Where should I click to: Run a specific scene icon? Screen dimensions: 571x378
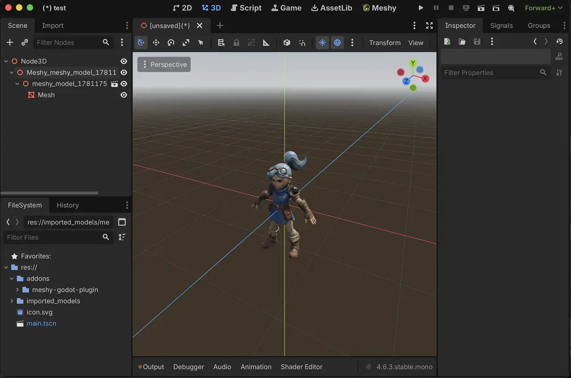[496, 8]
